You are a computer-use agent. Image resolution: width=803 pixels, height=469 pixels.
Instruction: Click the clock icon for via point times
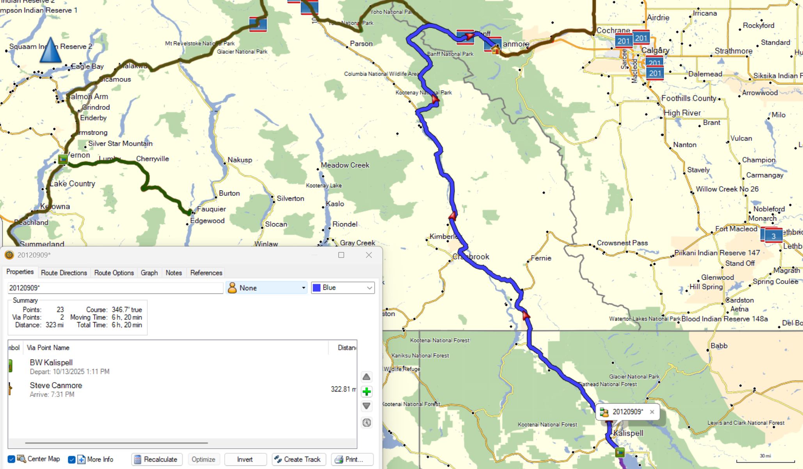(x=366, y=423)
